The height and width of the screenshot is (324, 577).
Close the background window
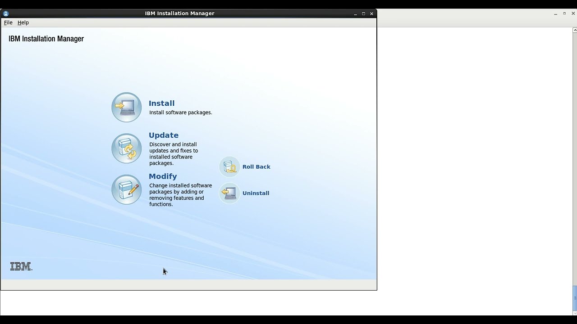pos(573,13)
